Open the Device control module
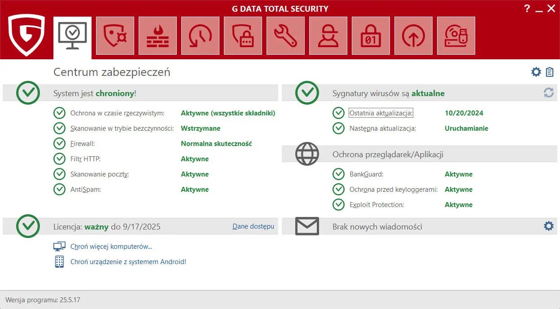 [x=456, y=36]
